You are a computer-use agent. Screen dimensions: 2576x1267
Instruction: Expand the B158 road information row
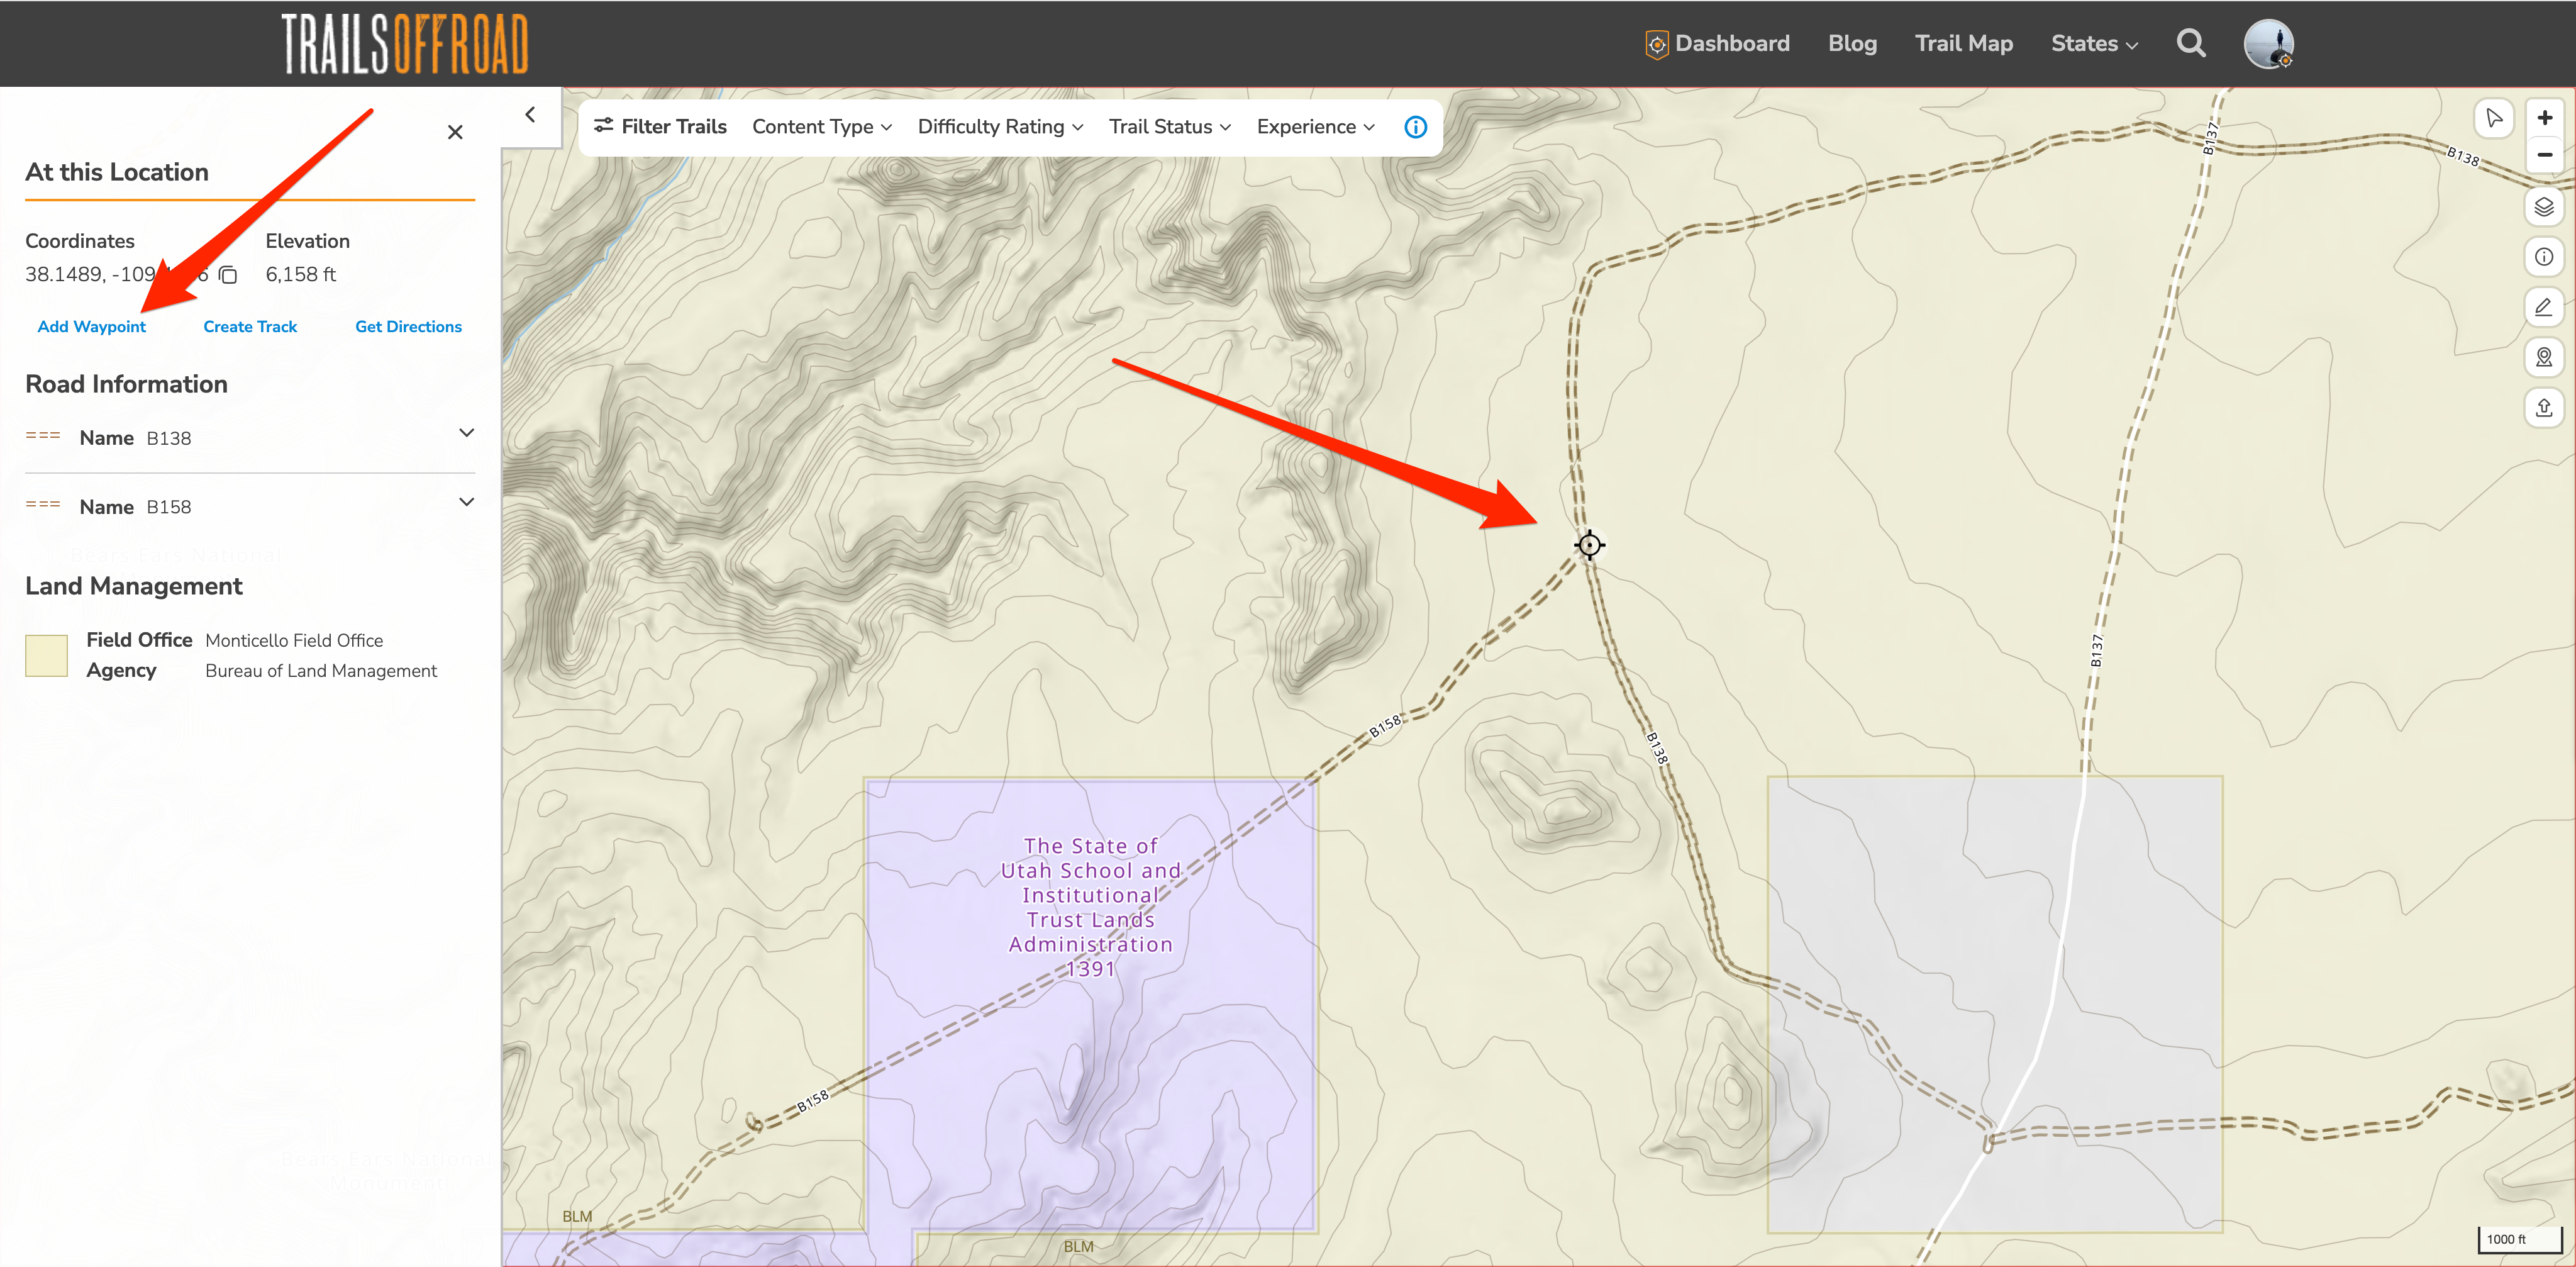click(250, 506)
